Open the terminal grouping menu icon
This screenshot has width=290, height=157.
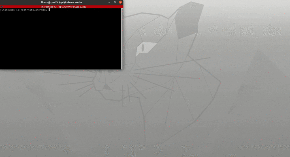point(1,7)
